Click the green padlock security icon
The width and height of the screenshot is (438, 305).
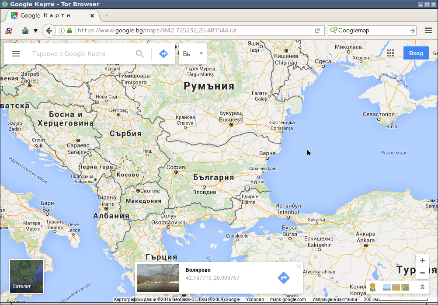pos(70,31)
